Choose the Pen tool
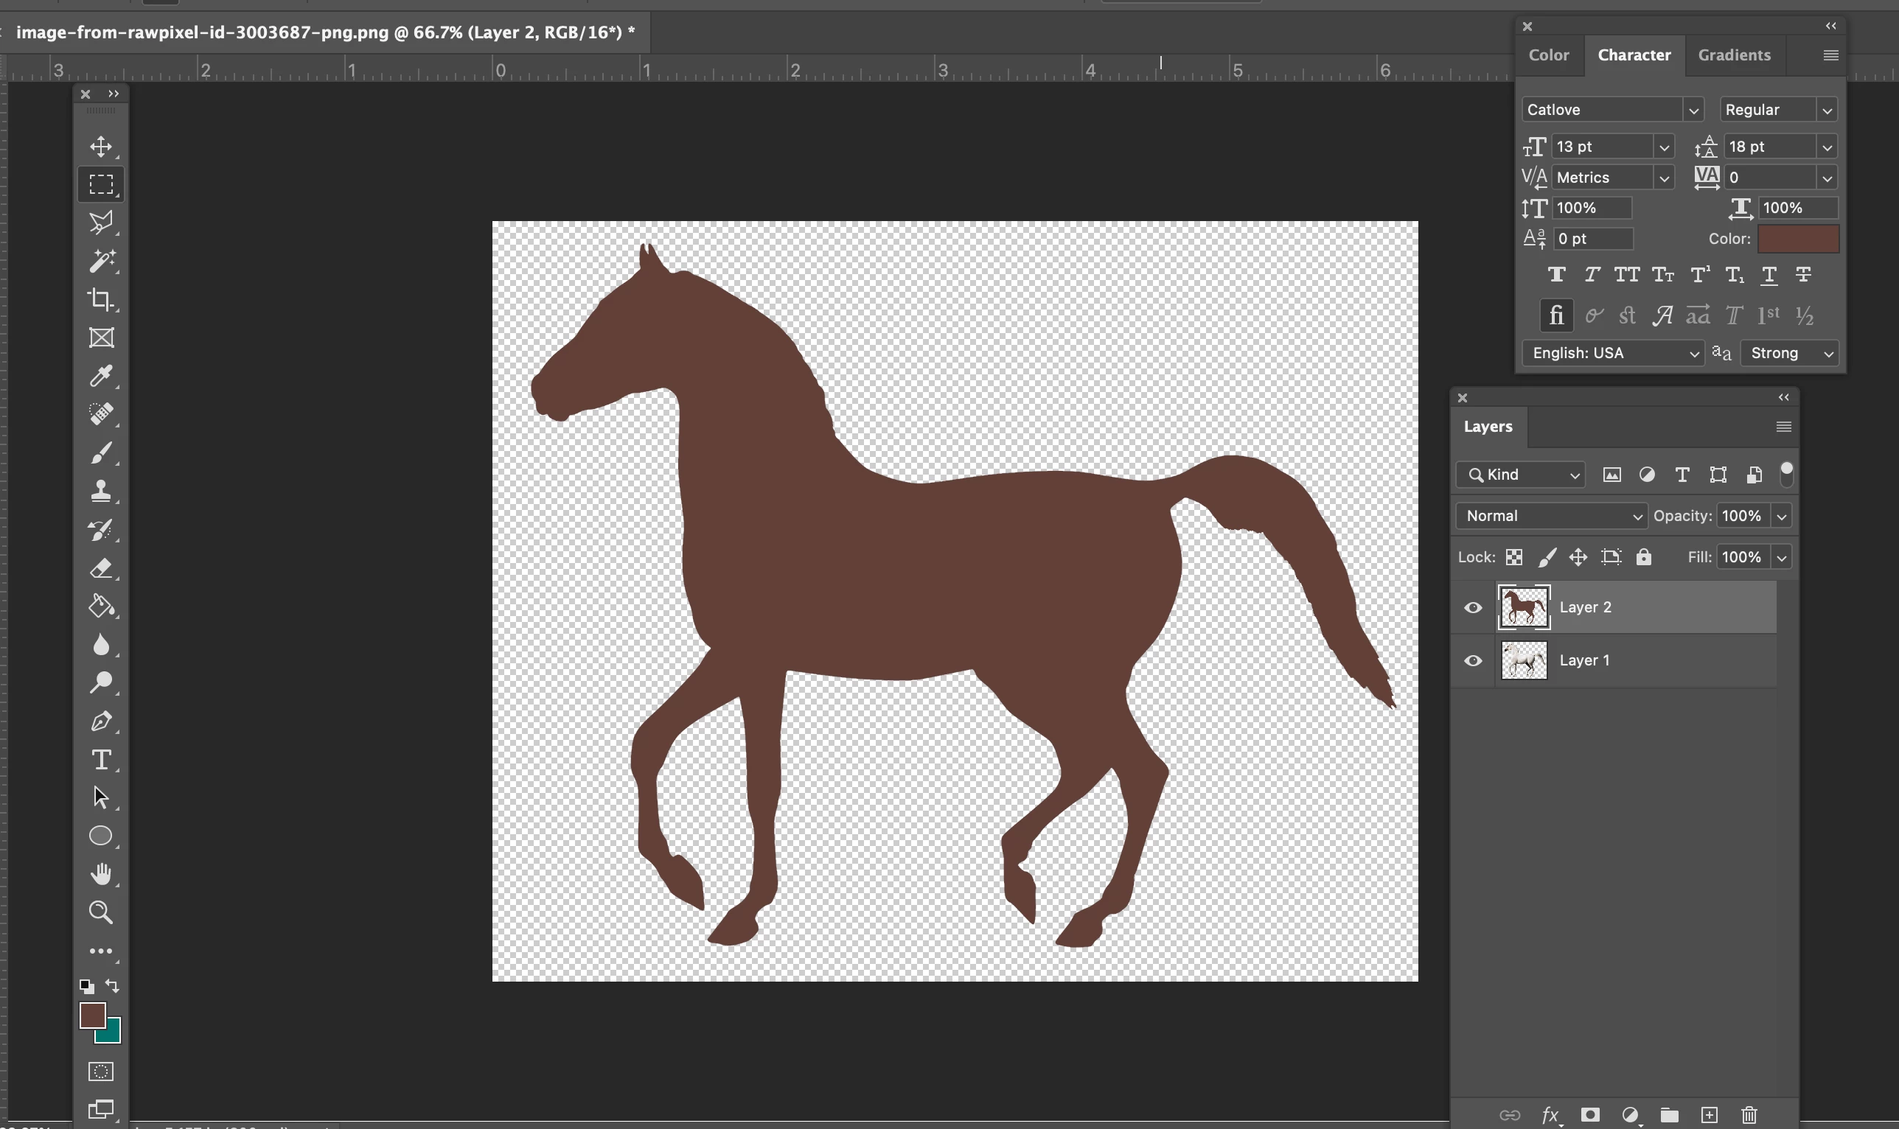The width and height of the screenshot is (1899, 1129). coord(100,721)
